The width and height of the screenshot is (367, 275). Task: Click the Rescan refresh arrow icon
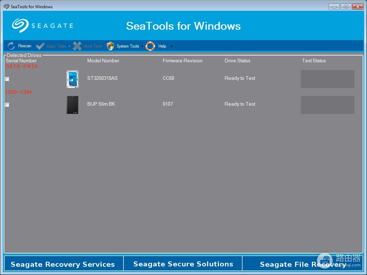[x=11, y=46]
